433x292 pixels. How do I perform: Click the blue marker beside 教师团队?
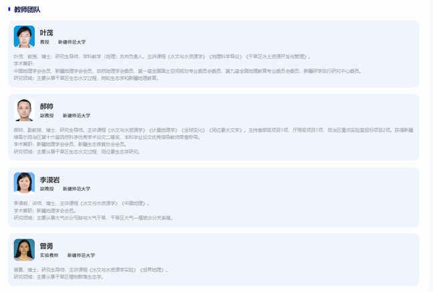click(x=9, y=9)
